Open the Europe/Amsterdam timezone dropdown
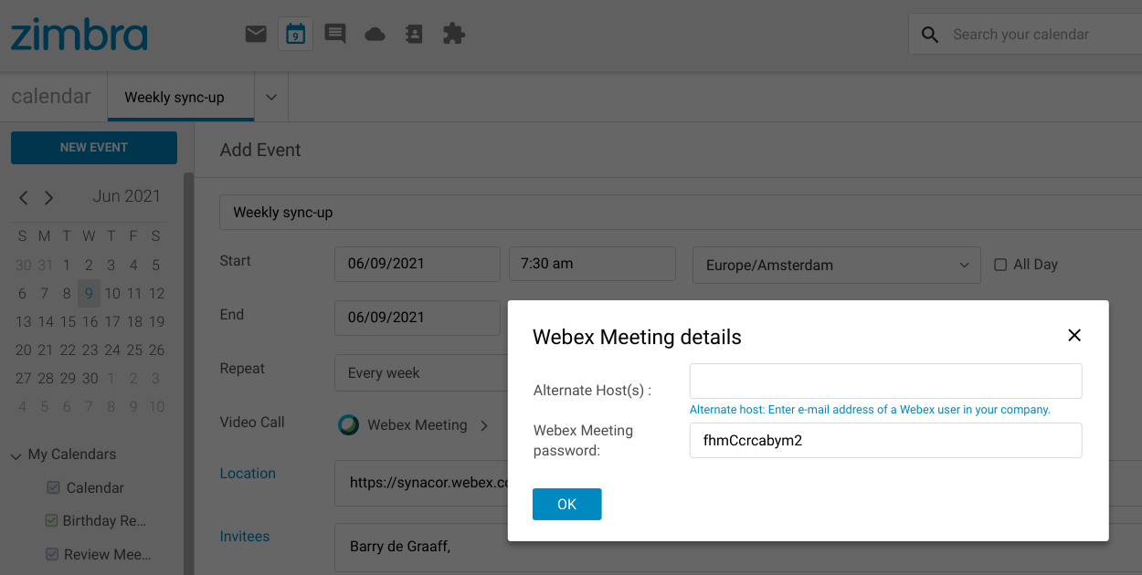Viewport: 1142px width, 575px height. (x=837, y=266)
